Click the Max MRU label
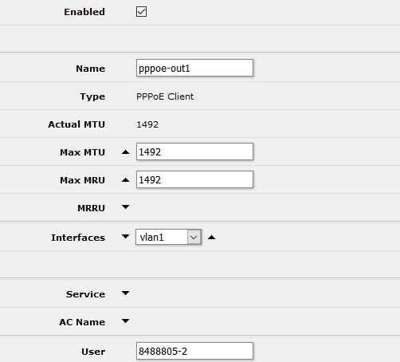400x362 pixels. [x=83, y=180]
